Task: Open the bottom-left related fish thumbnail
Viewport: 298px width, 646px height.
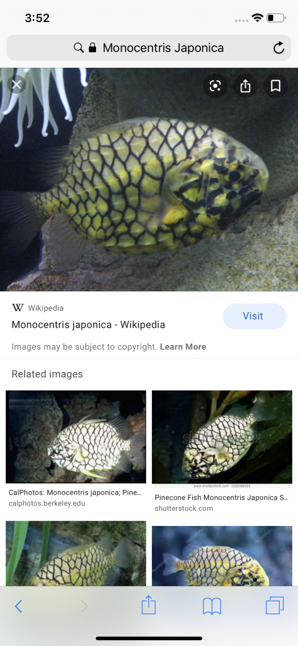Action: point(76,553)
